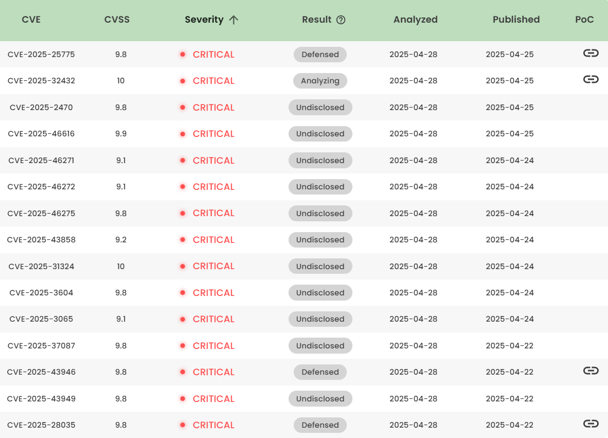
Task: Select CRITICAL label of CVE-2025-43858
Action: (213, 240)
